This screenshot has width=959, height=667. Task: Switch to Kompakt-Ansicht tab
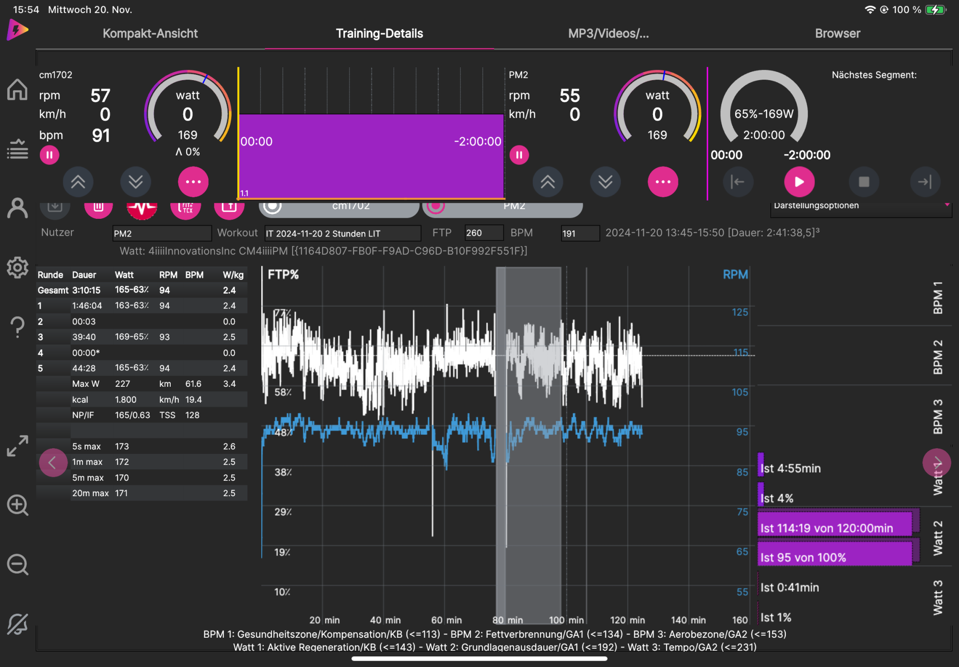tap(150, 33)
